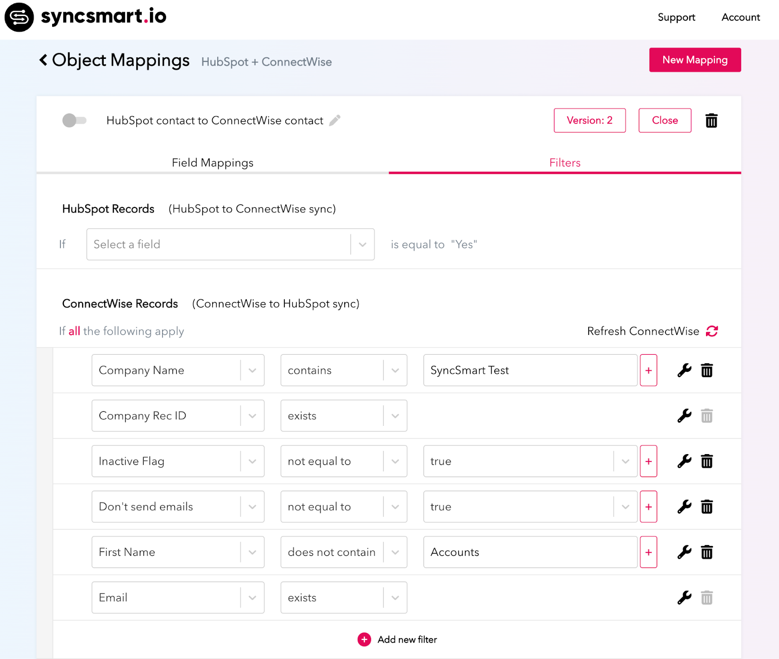Click the New Mapping button
This screenshot has width=779, height=659.
pos(695,60)
